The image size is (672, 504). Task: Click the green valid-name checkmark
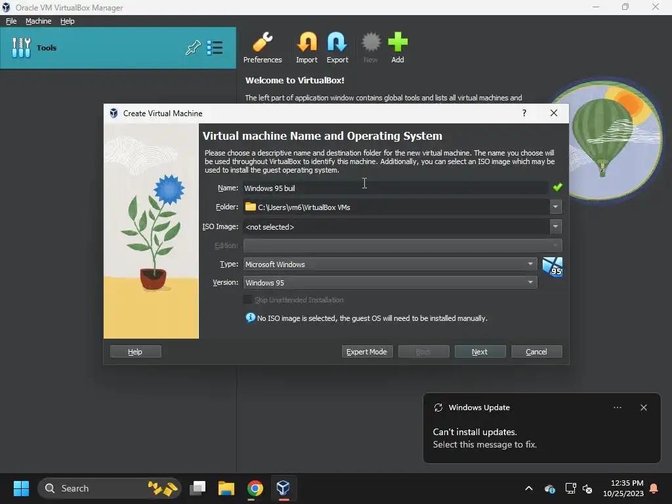pos(557,187)
